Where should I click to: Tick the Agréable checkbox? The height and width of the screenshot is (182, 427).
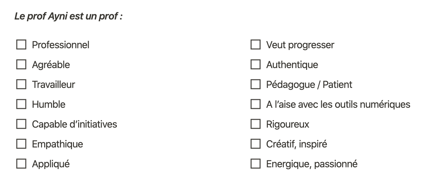click(21, 65)
